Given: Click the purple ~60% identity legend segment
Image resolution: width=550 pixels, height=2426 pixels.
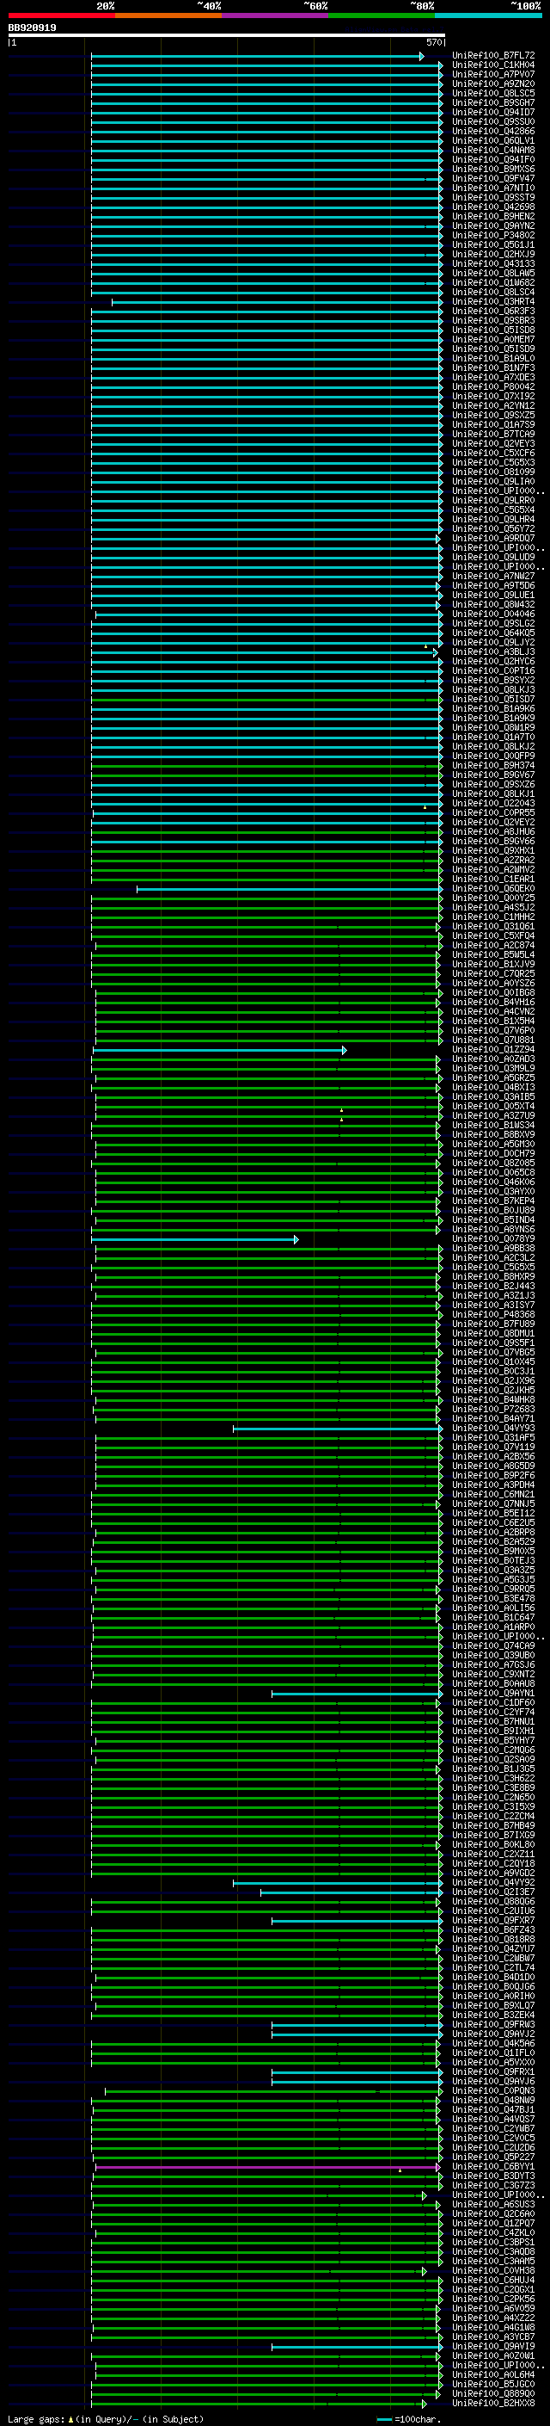Looking at the screenshot, I should click(274, 15).
